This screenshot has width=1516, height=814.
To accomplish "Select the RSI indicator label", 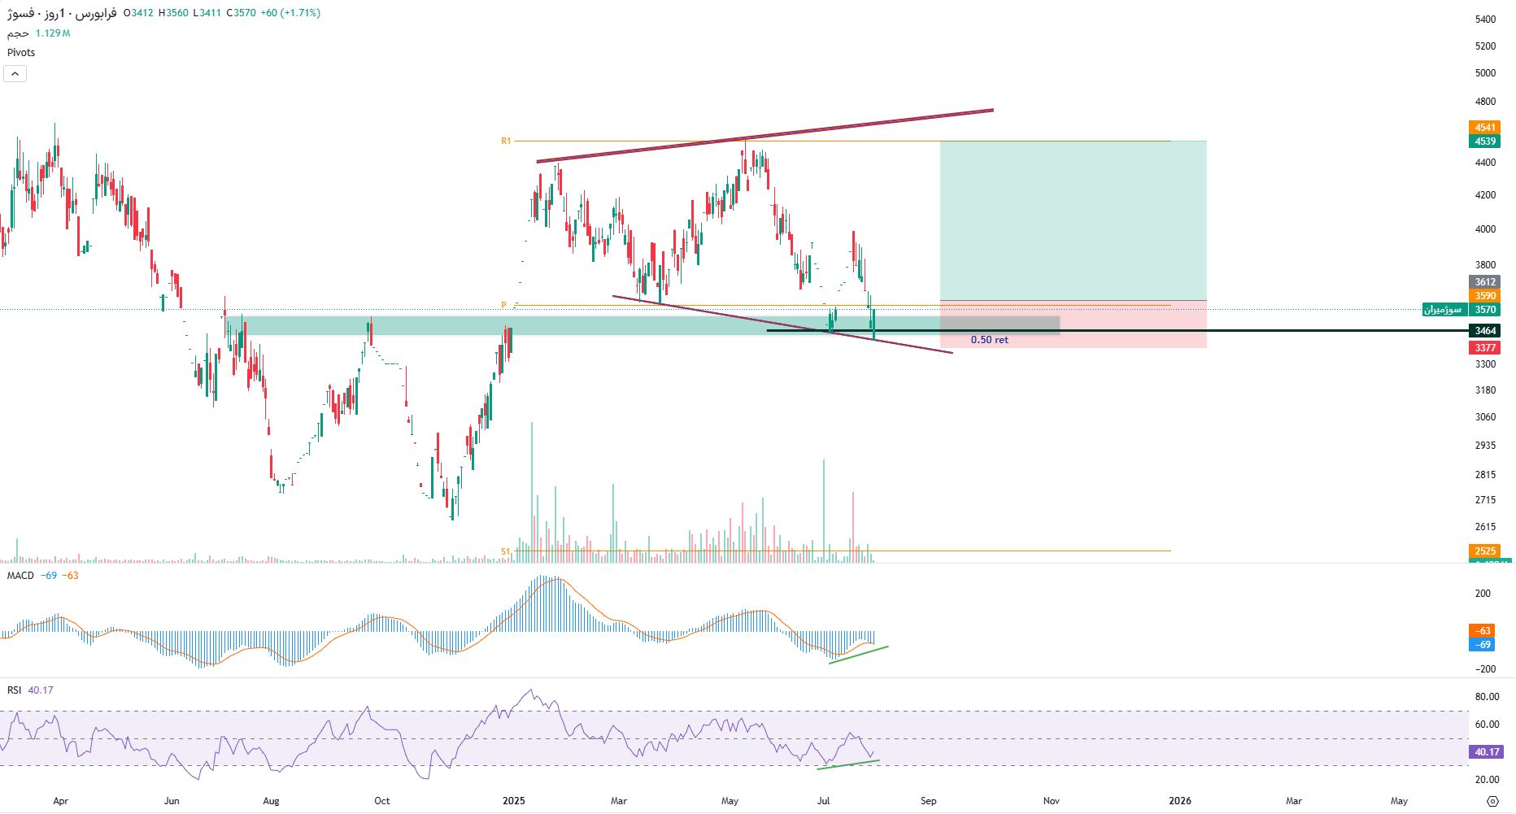I will pos(14,690).
